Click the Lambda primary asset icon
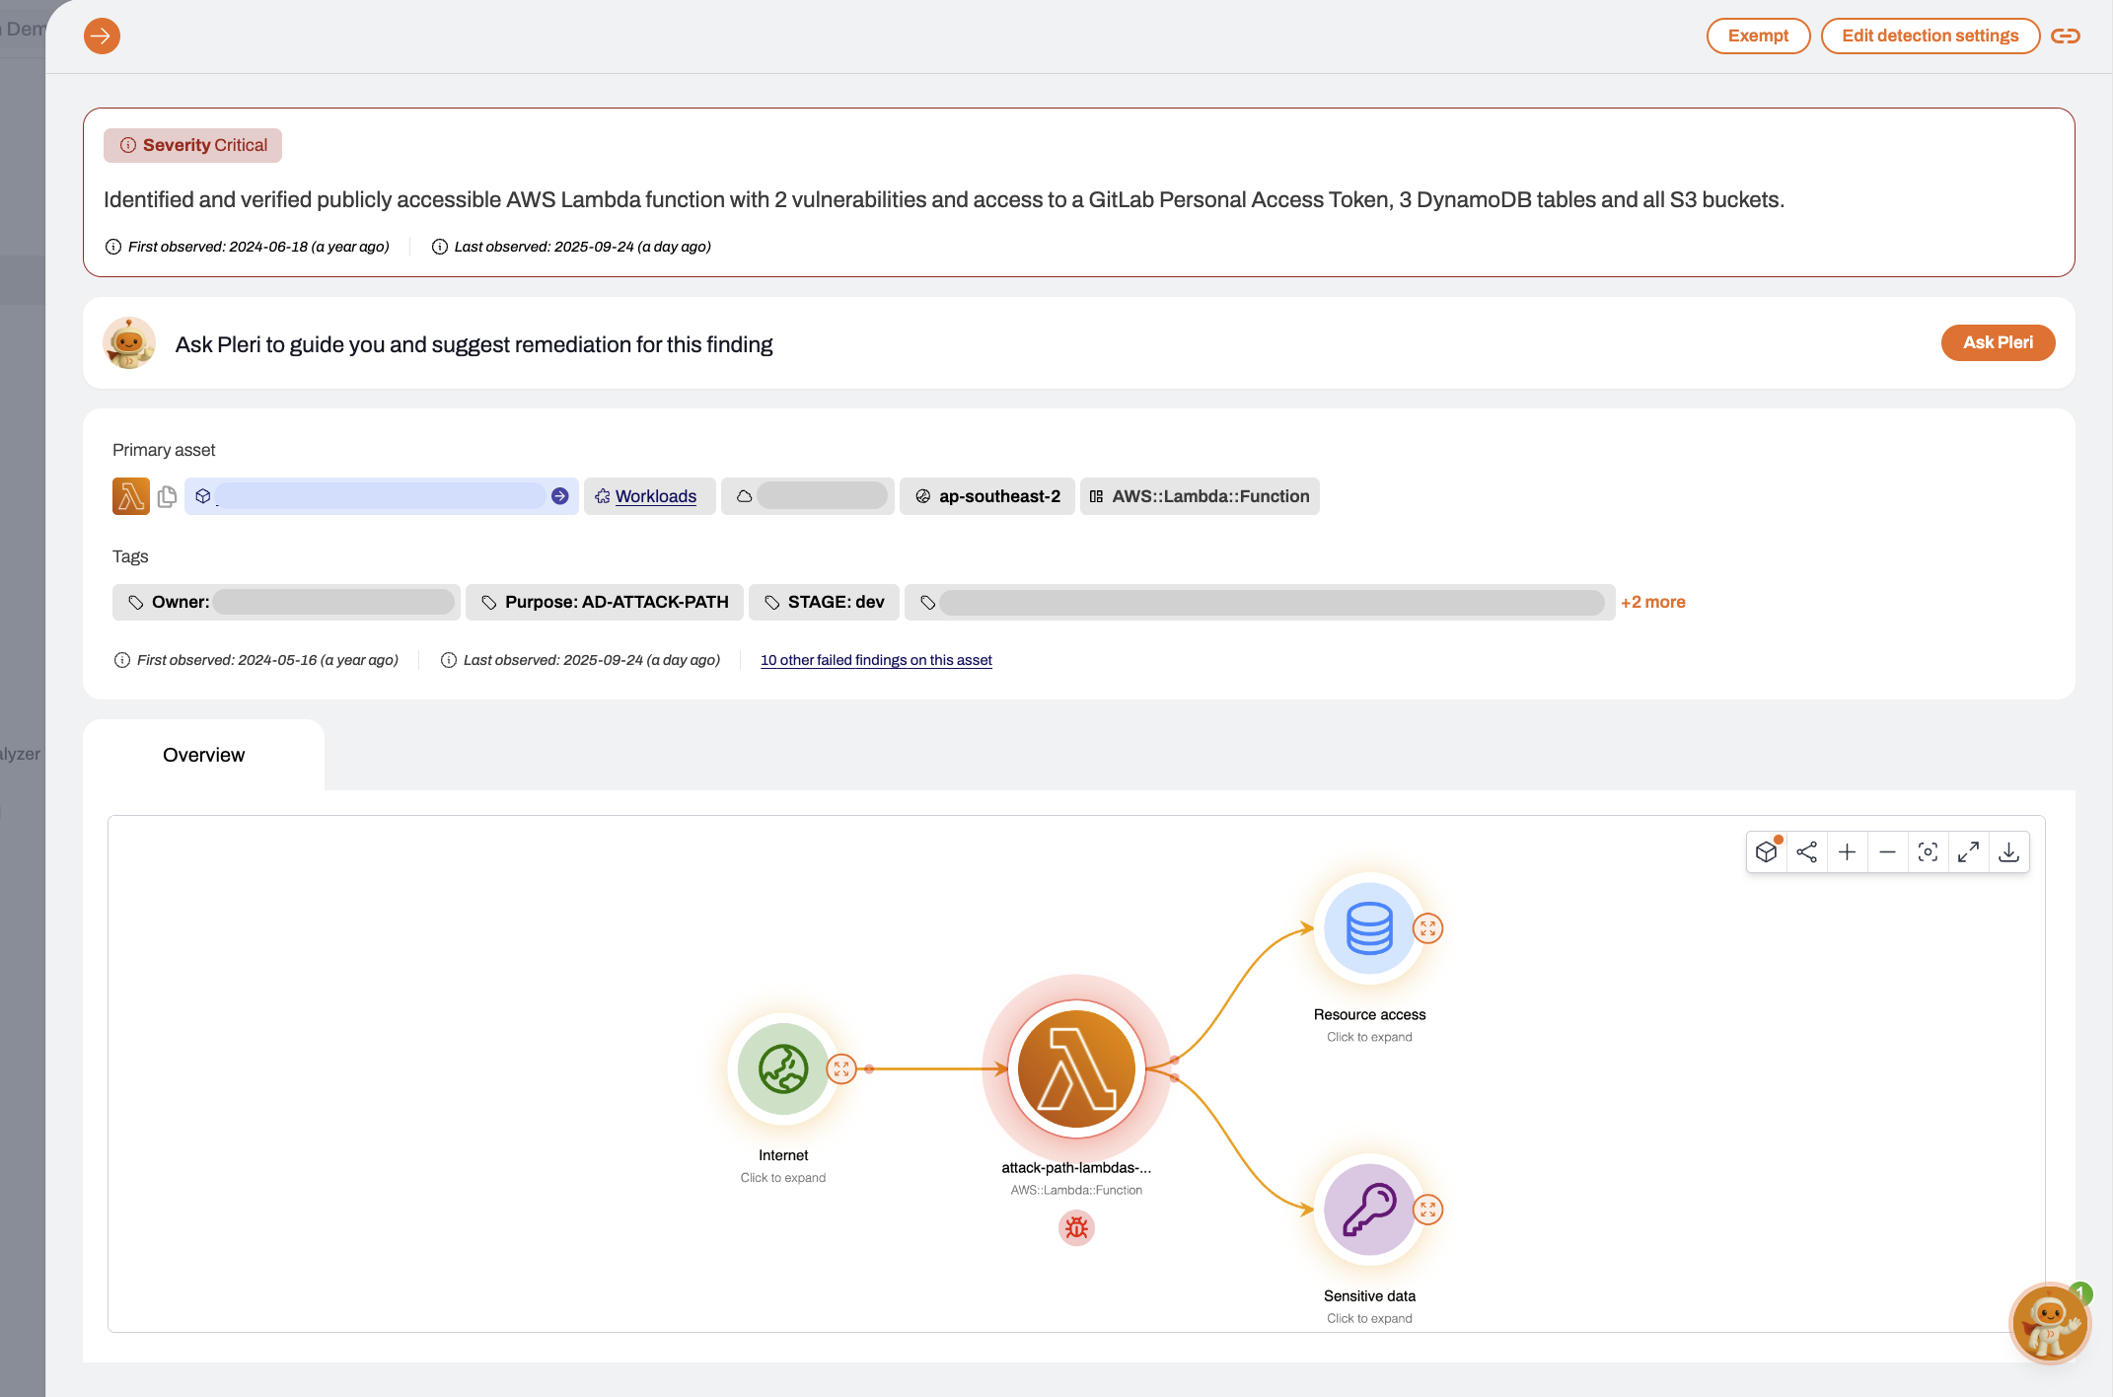Screen dimensions: 2113x1397 [x=131, y=496]
